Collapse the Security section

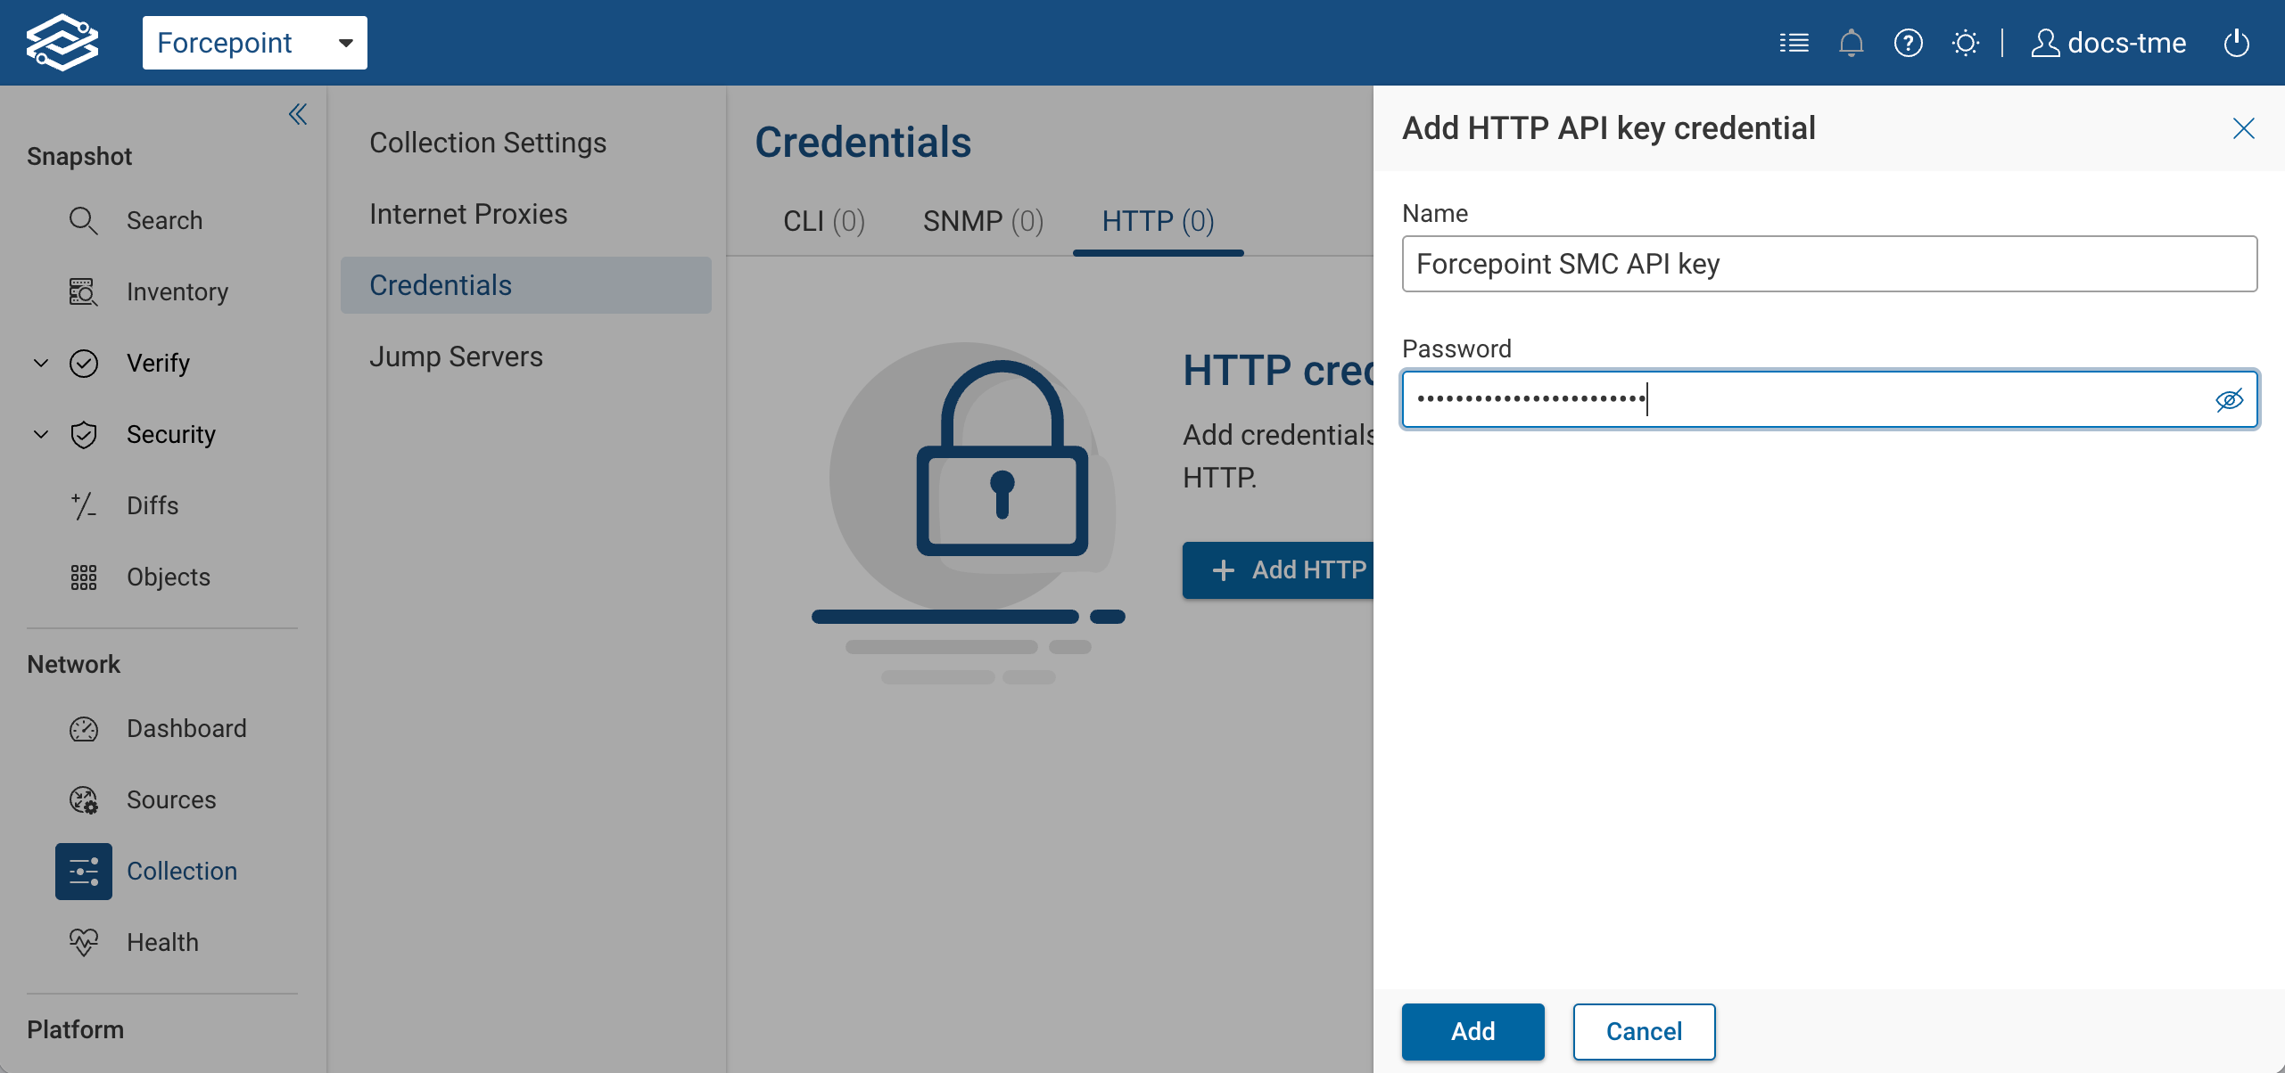point(39,434)
